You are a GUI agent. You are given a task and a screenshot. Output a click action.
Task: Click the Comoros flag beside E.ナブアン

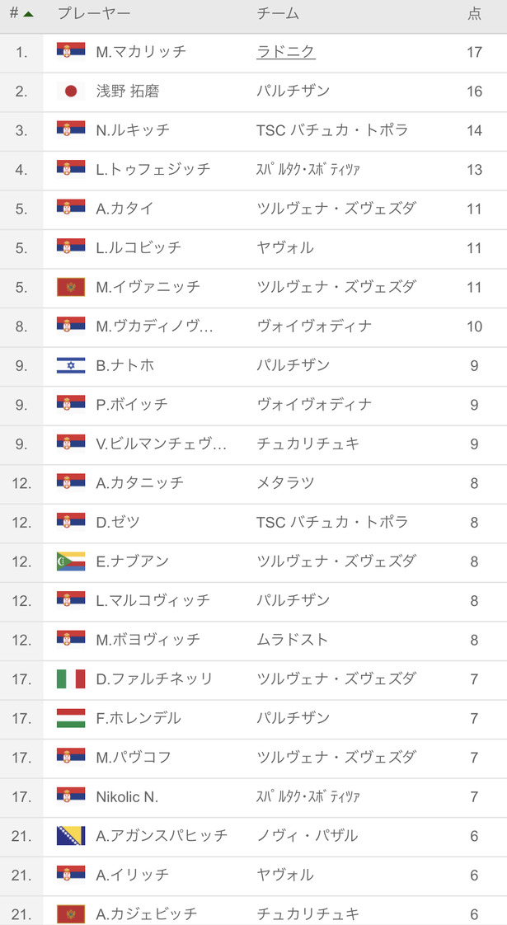[x=71, y=561]
